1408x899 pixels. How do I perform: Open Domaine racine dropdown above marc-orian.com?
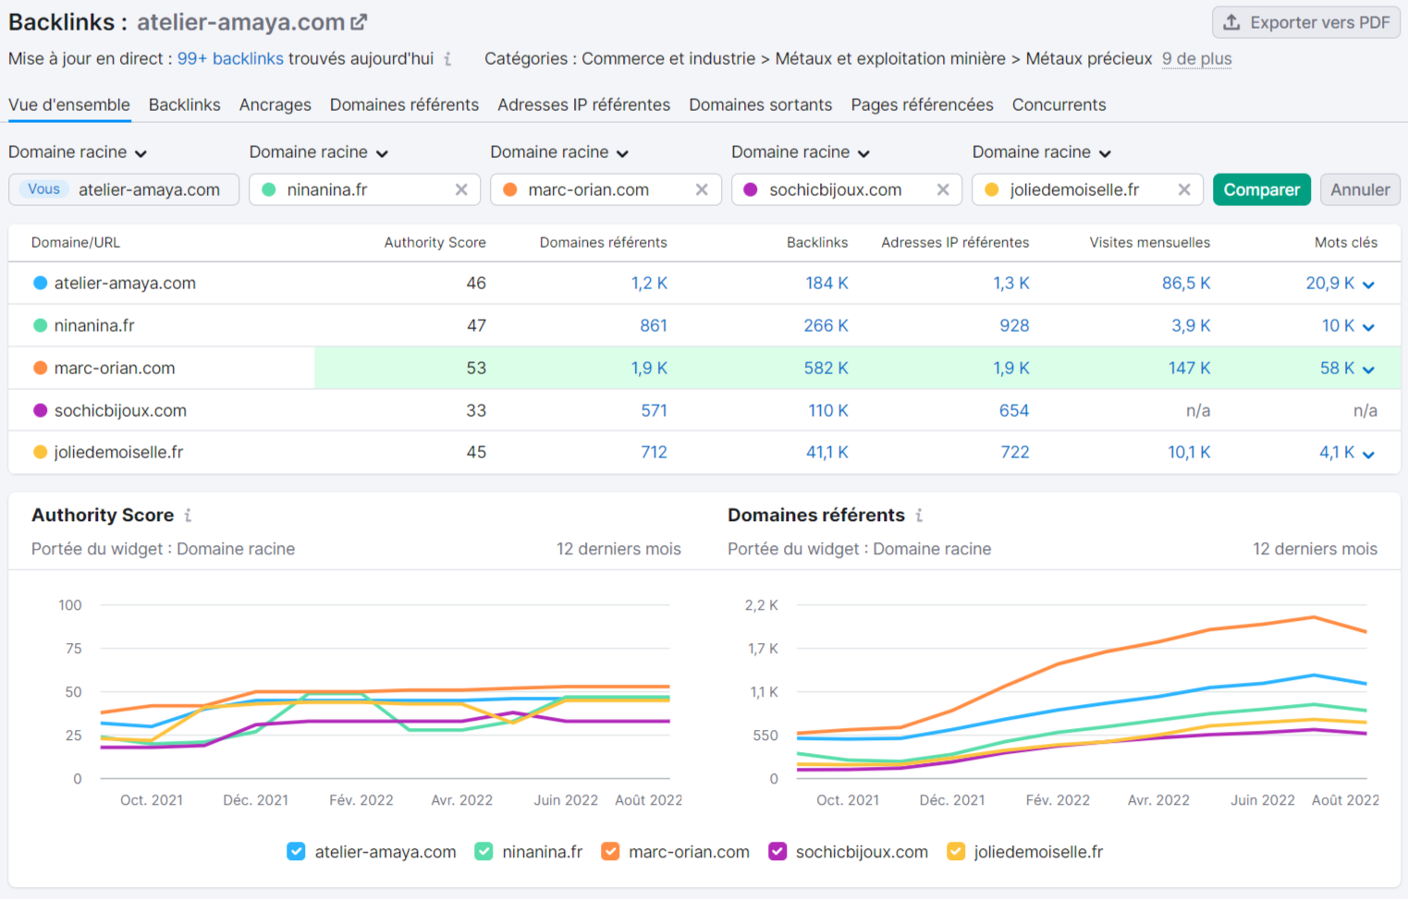[x=559, y=152]
